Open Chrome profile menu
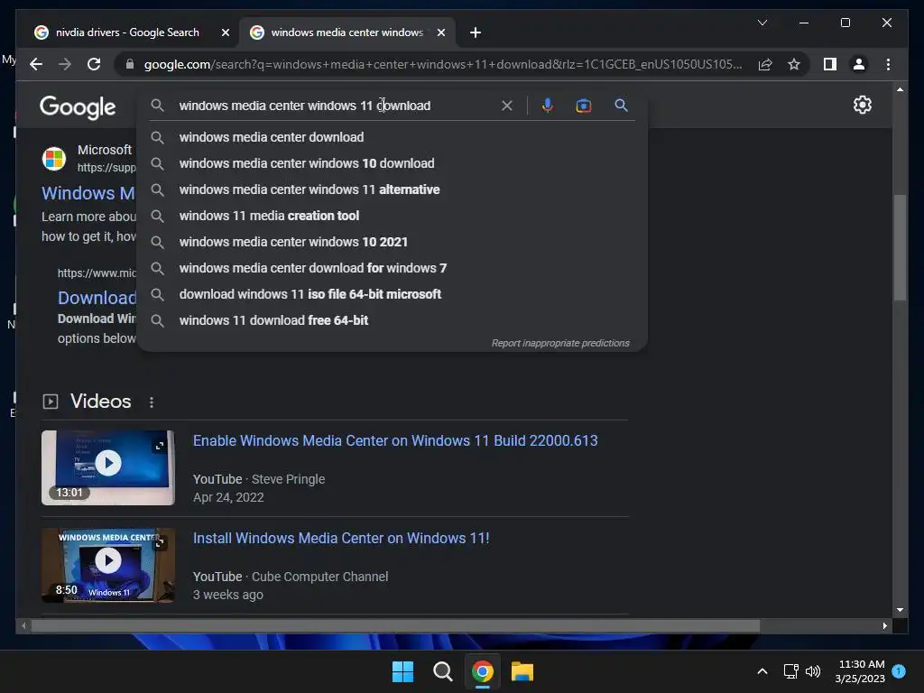 click(859, 64)
